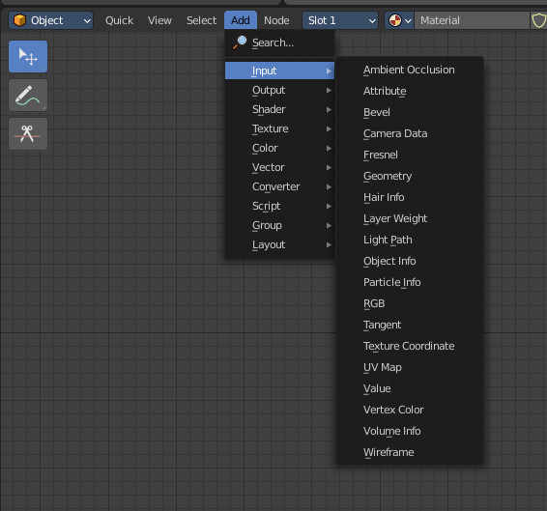Add a UV Map node

[410, 367]
